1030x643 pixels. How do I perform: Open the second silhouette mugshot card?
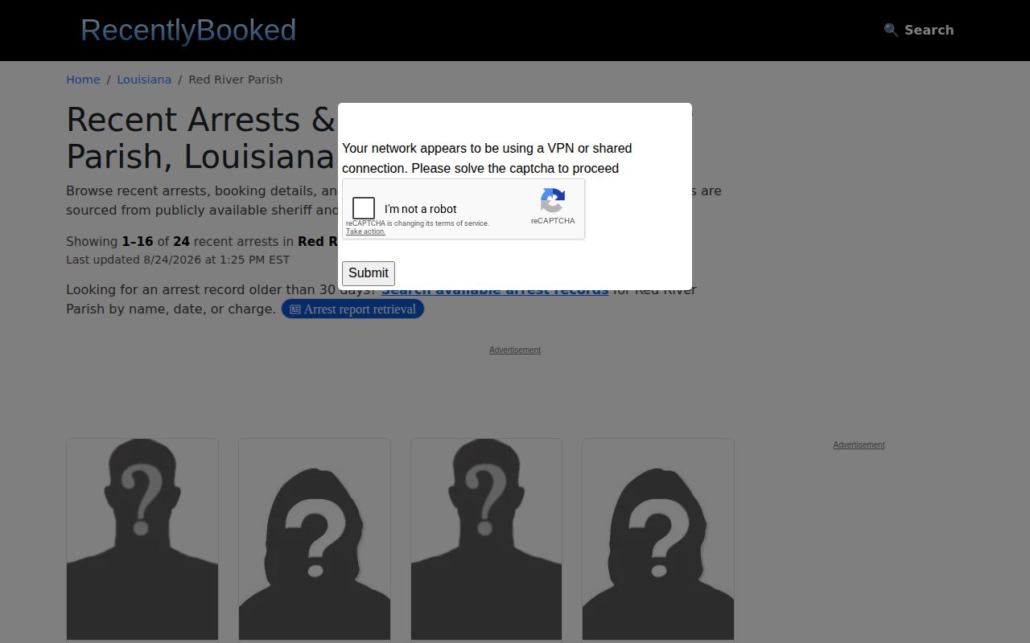tap(315, 539)
